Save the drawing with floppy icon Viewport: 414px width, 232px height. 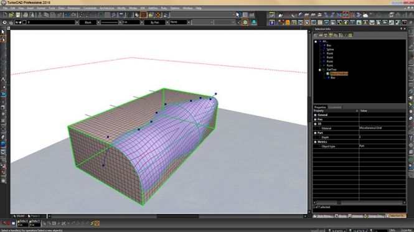point(18,15)
